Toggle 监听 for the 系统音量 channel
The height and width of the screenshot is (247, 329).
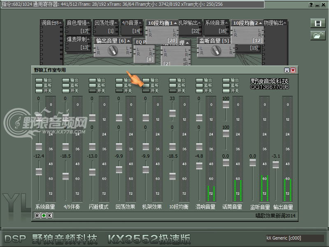click(x=39, y=86)
